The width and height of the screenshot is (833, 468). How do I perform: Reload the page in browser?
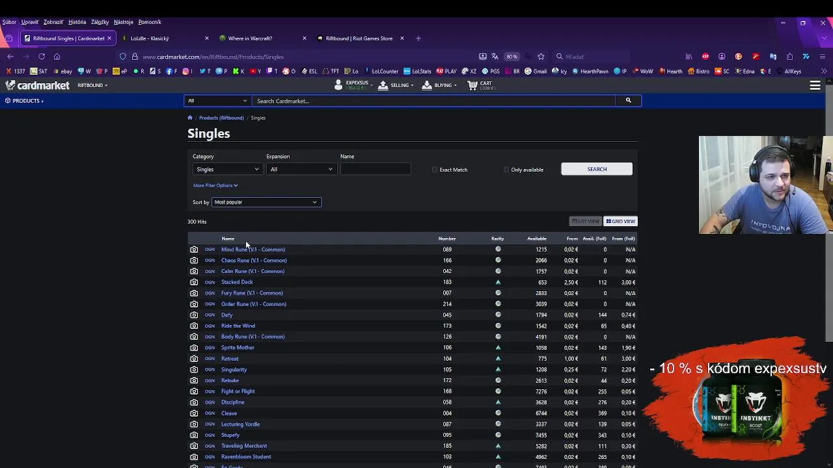[42, 57]
